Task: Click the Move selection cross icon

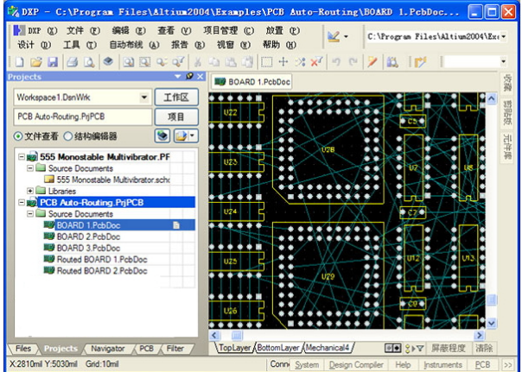Action: tap(283, 62)
